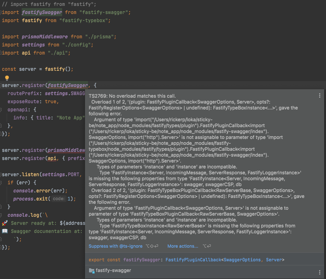Collapse the server.register(fastifySwagger) fold marker
The width and height of the screenshot is (326, 279).
coord(1,86)
